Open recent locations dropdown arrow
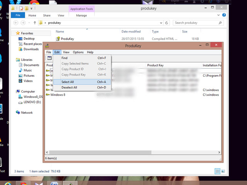This screenshot has height=185, width=247. [29, 23]
